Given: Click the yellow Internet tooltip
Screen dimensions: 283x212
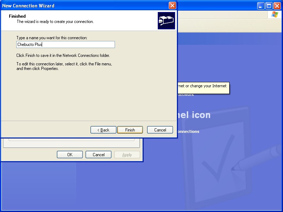Looking at the screenshot, I should tap(203, 88).
